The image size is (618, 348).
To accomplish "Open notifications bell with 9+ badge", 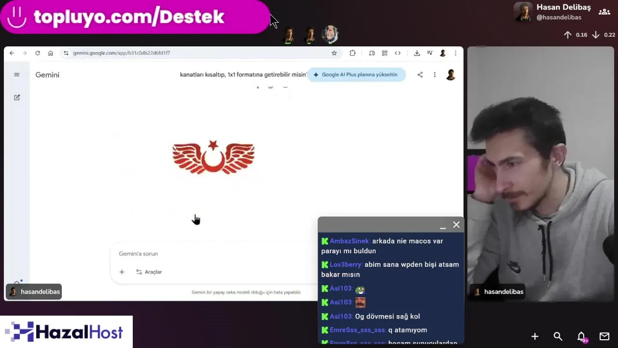I will click(x=582, y=336).
